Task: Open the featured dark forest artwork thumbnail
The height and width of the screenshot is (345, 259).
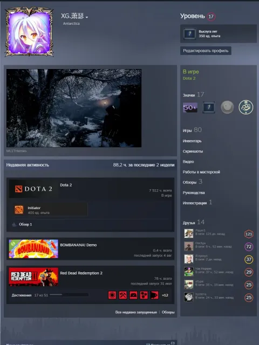Action: [x=74, y=108]
